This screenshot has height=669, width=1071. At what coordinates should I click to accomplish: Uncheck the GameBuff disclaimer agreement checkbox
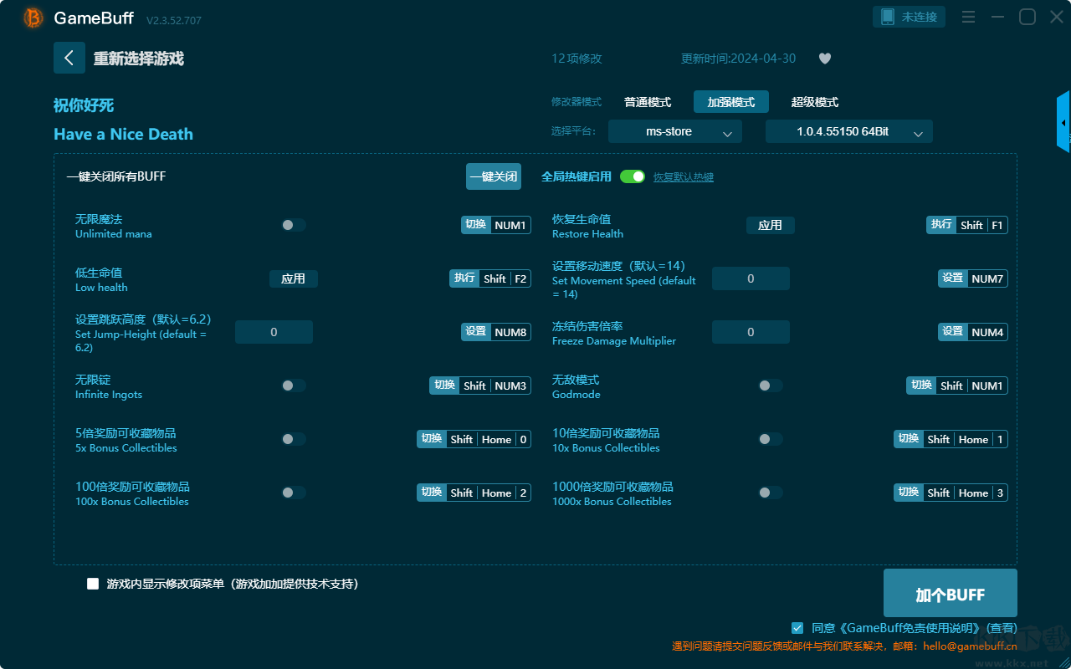tap(797, 627)
